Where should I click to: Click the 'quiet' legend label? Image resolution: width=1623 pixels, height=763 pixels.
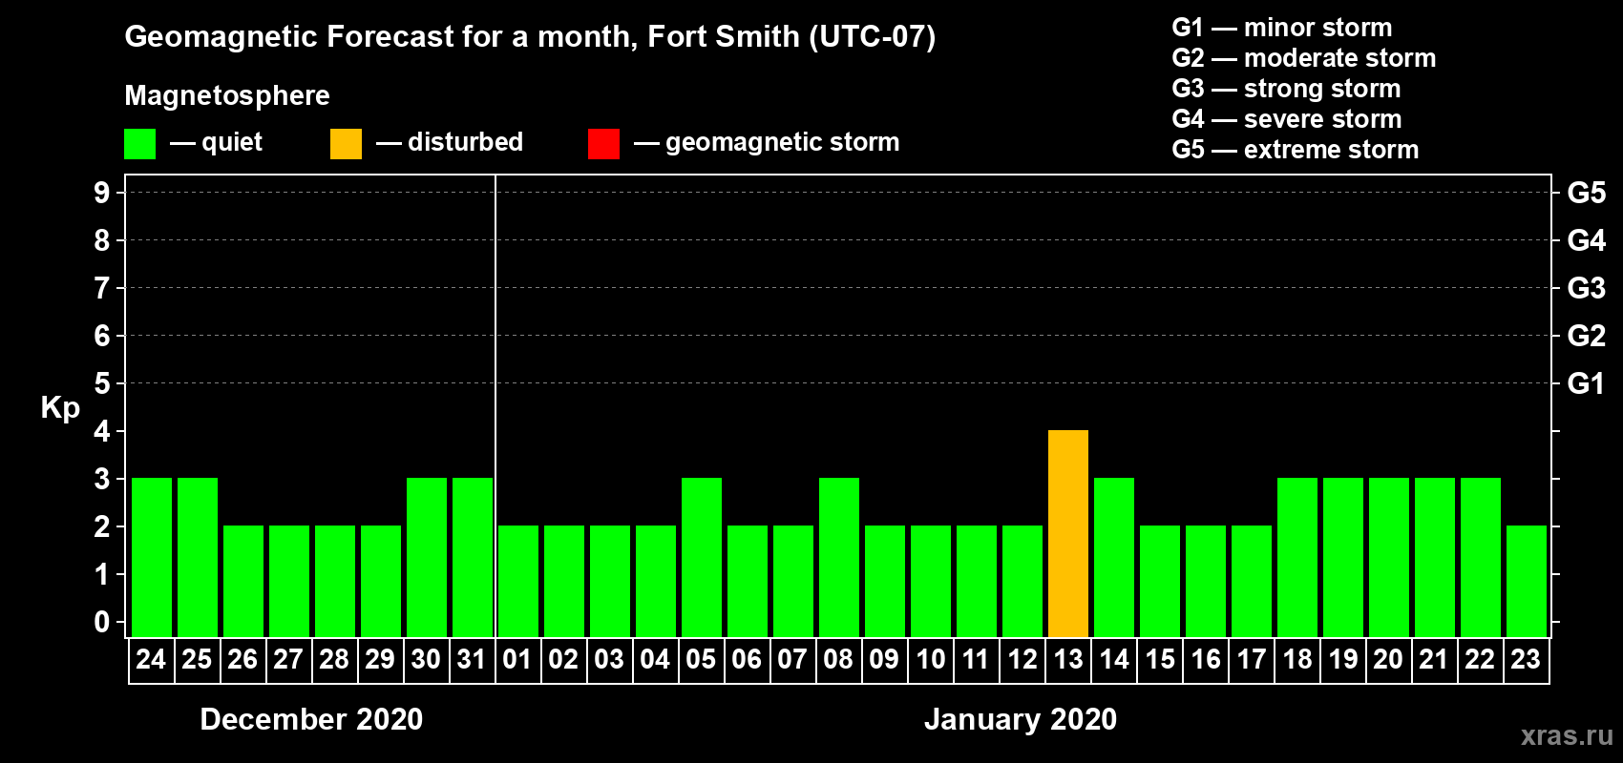tap(232, 142)
